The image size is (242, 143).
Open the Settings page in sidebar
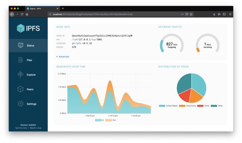[x=28, y=104]
